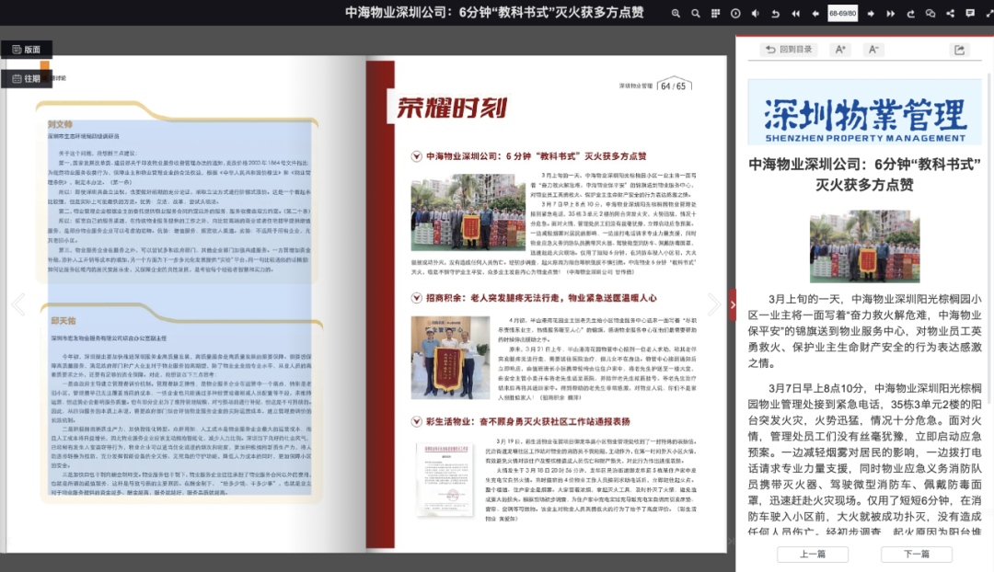Select the 彩生活物业 article headline
Image resolution: width=994 pixels, height=572 pixels.
[528, 421]
